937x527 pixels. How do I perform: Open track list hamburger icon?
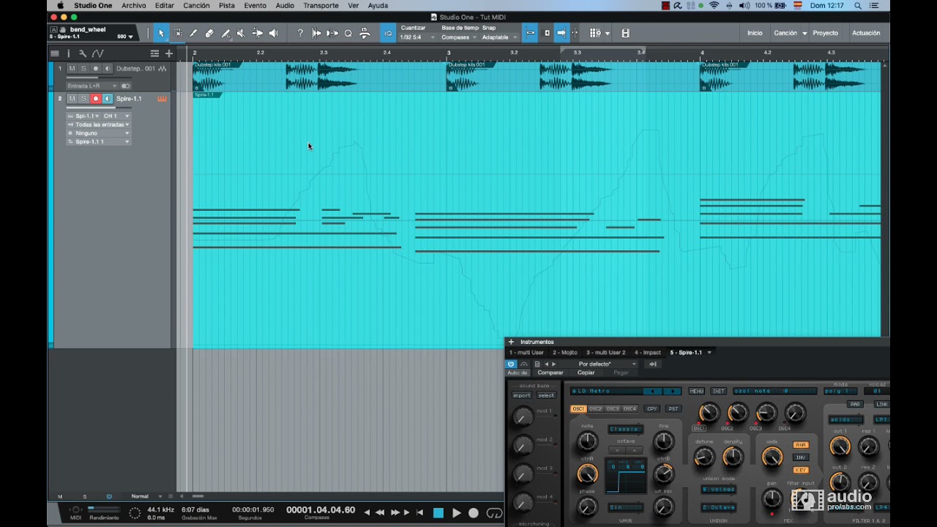coord(54,53)
